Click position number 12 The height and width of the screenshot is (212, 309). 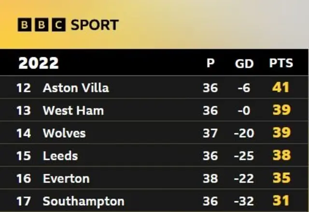[24, 88]
